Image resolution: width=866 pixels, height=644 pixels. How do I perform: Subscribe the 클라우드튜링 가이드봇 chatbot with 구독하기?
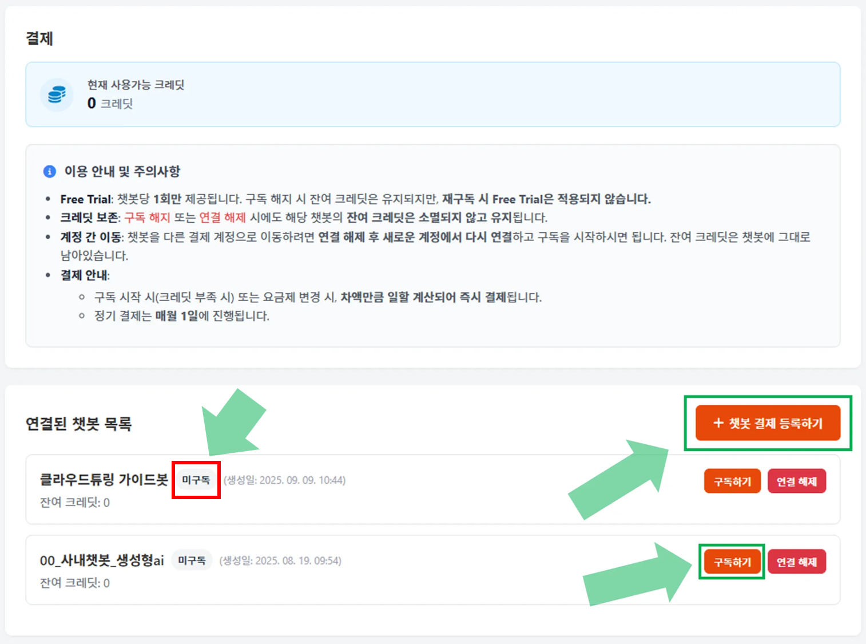[x=732, y=481]
